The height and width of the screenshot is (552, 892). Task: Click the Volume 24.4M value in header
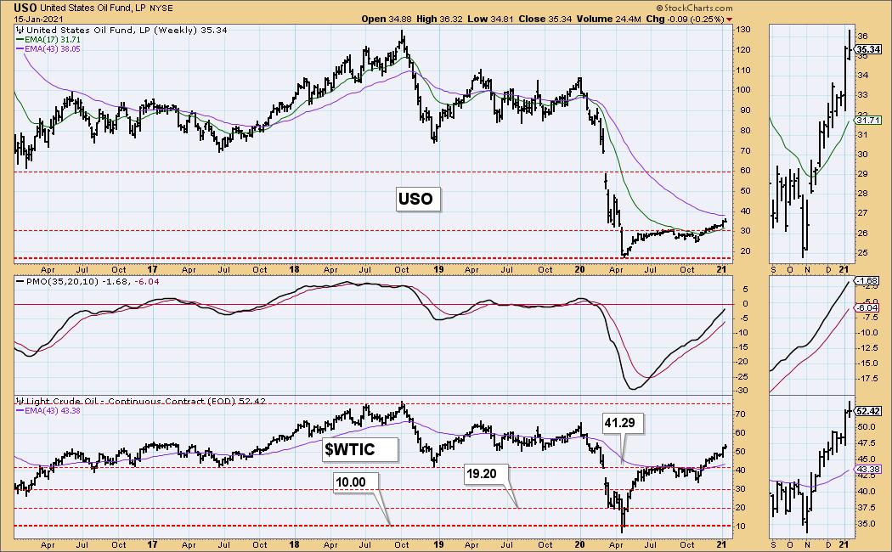click(609, 19)
